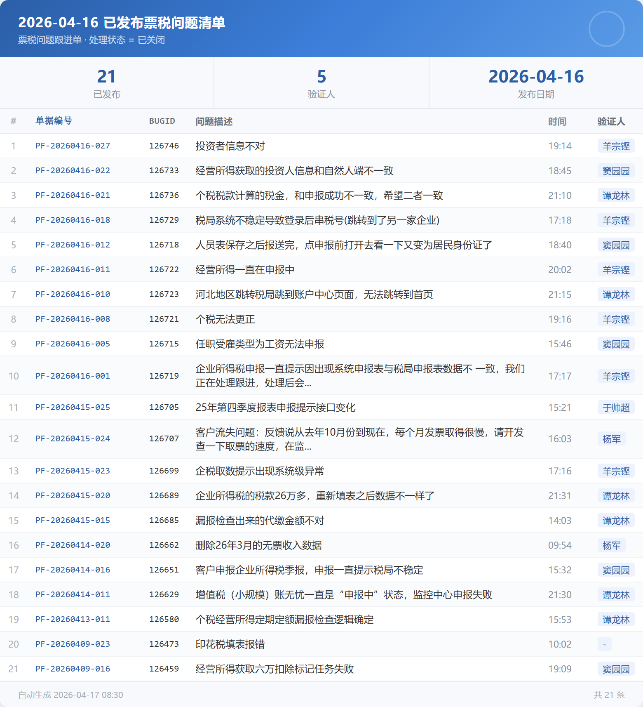Click description 投资者信息不对
The width and height of the screenshot is (643, 707).
point(230,146)
